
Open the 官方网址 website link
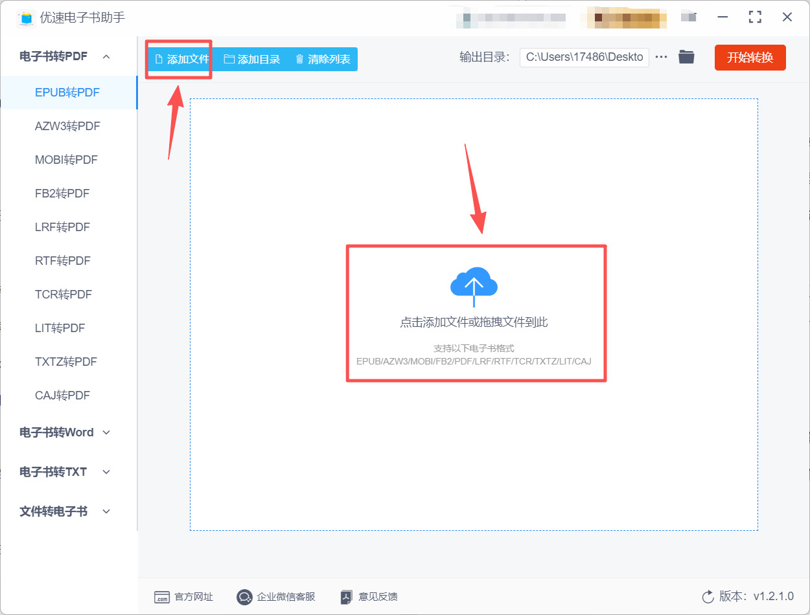[x=183, y=597]
